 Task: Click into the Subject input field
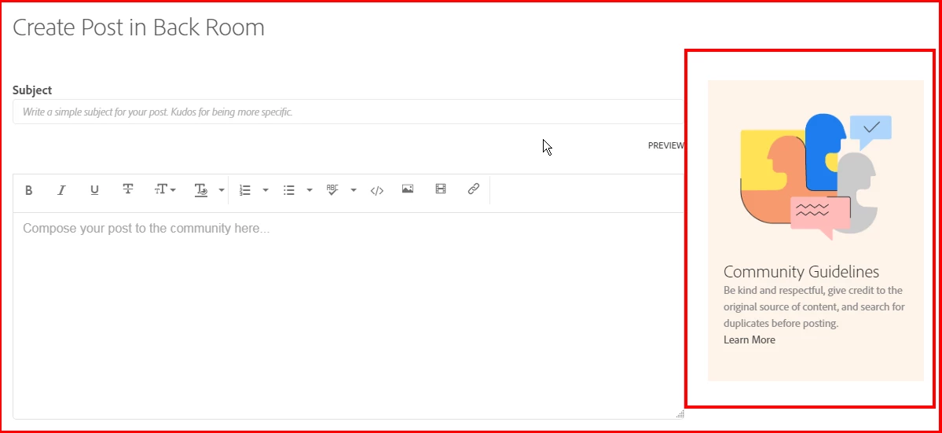pyautogui.click(x=349, y=112)
